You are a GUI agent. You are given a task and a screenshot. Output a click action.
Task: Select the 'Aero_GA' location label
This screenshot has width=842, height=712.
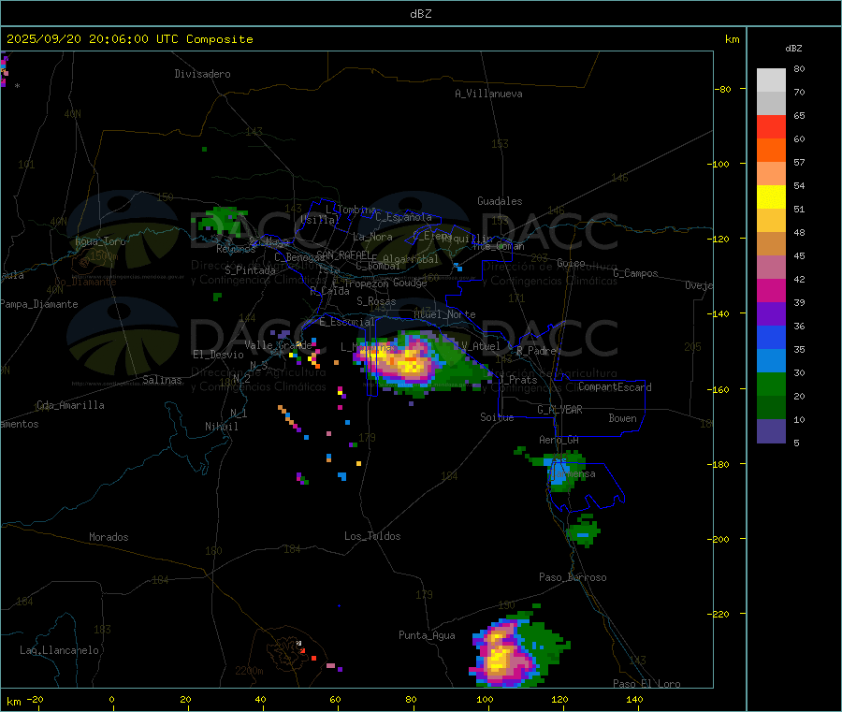(559, 440)
